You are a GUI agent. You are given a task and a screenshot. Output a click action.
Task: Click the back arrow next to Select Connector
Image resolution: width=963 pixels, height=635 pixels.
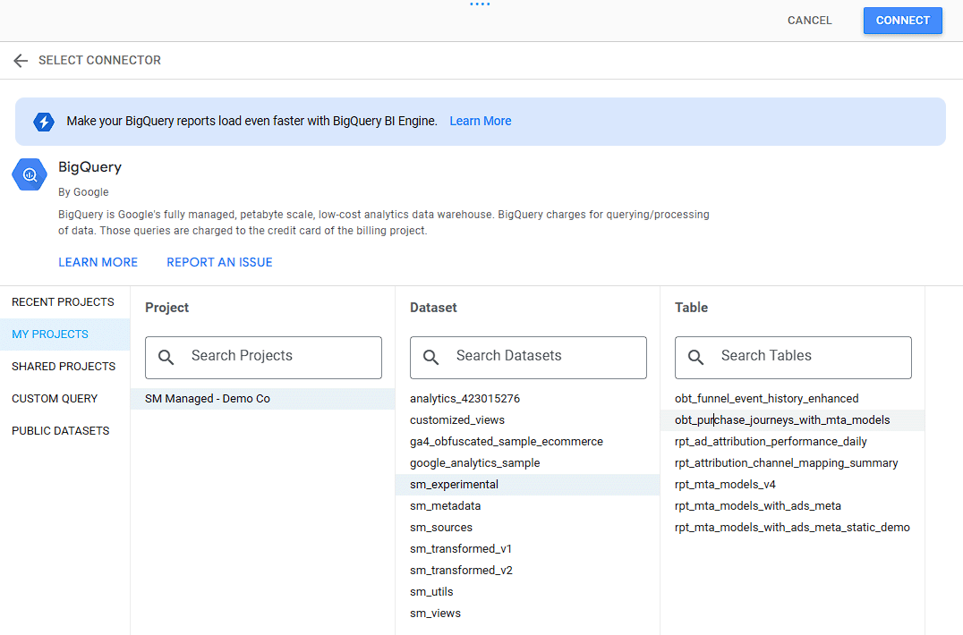[x=21, y=60]
